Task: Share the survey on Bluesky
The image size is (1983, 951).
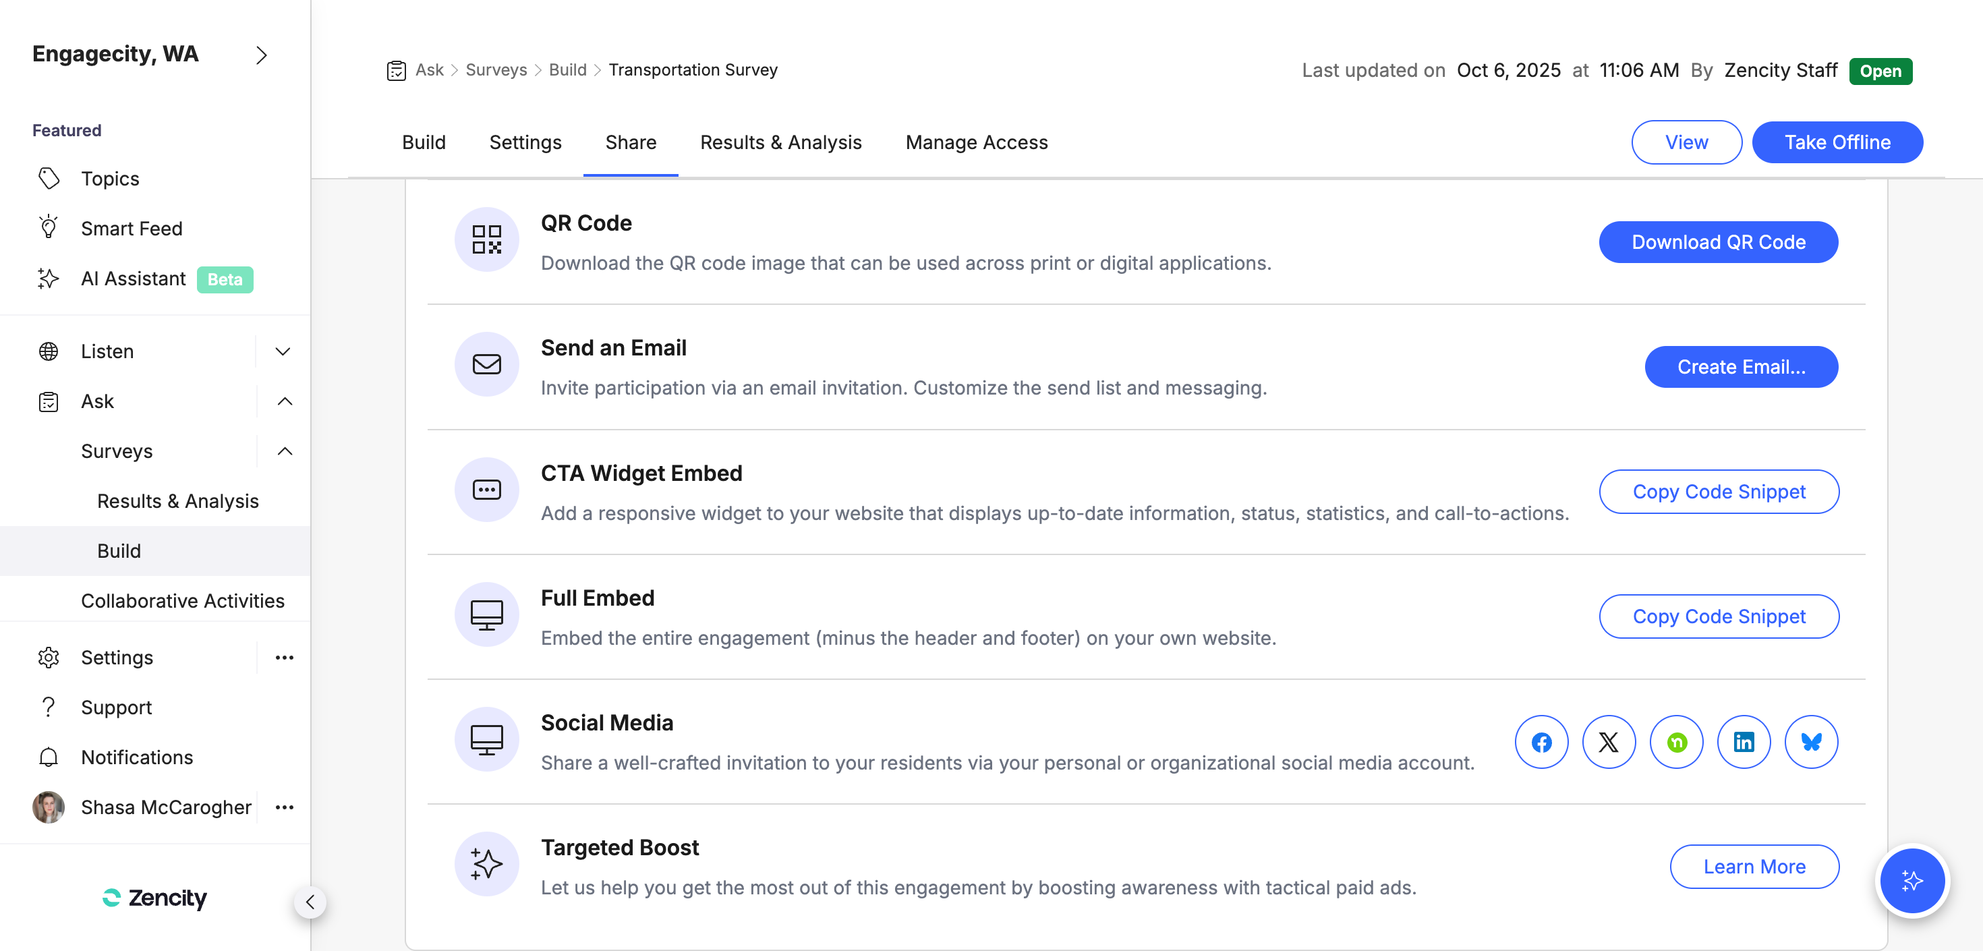Action: (x=1810, y=741)
